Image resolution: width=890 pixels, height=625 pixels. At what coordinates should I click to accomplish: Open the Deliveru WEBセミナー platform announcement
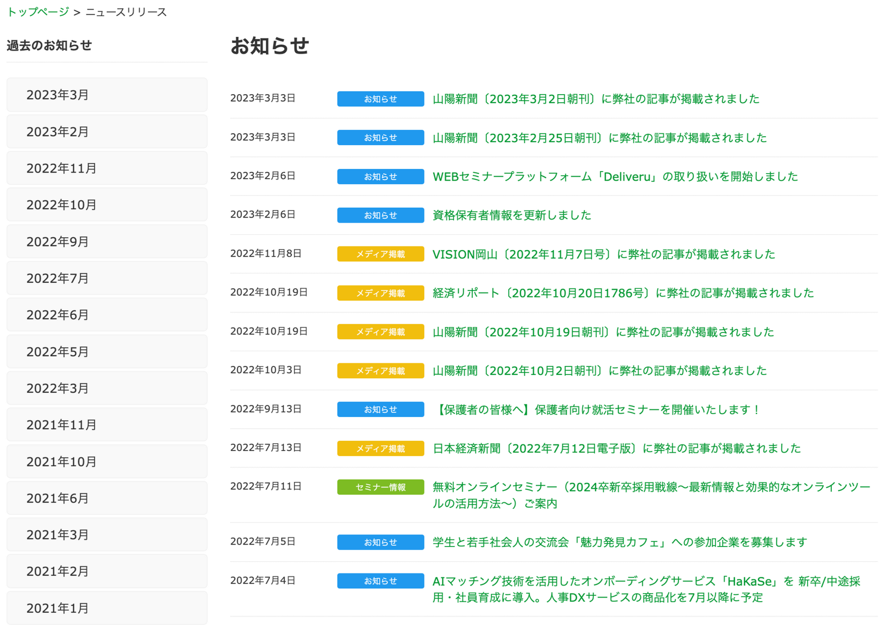click(x=615, y=177)
